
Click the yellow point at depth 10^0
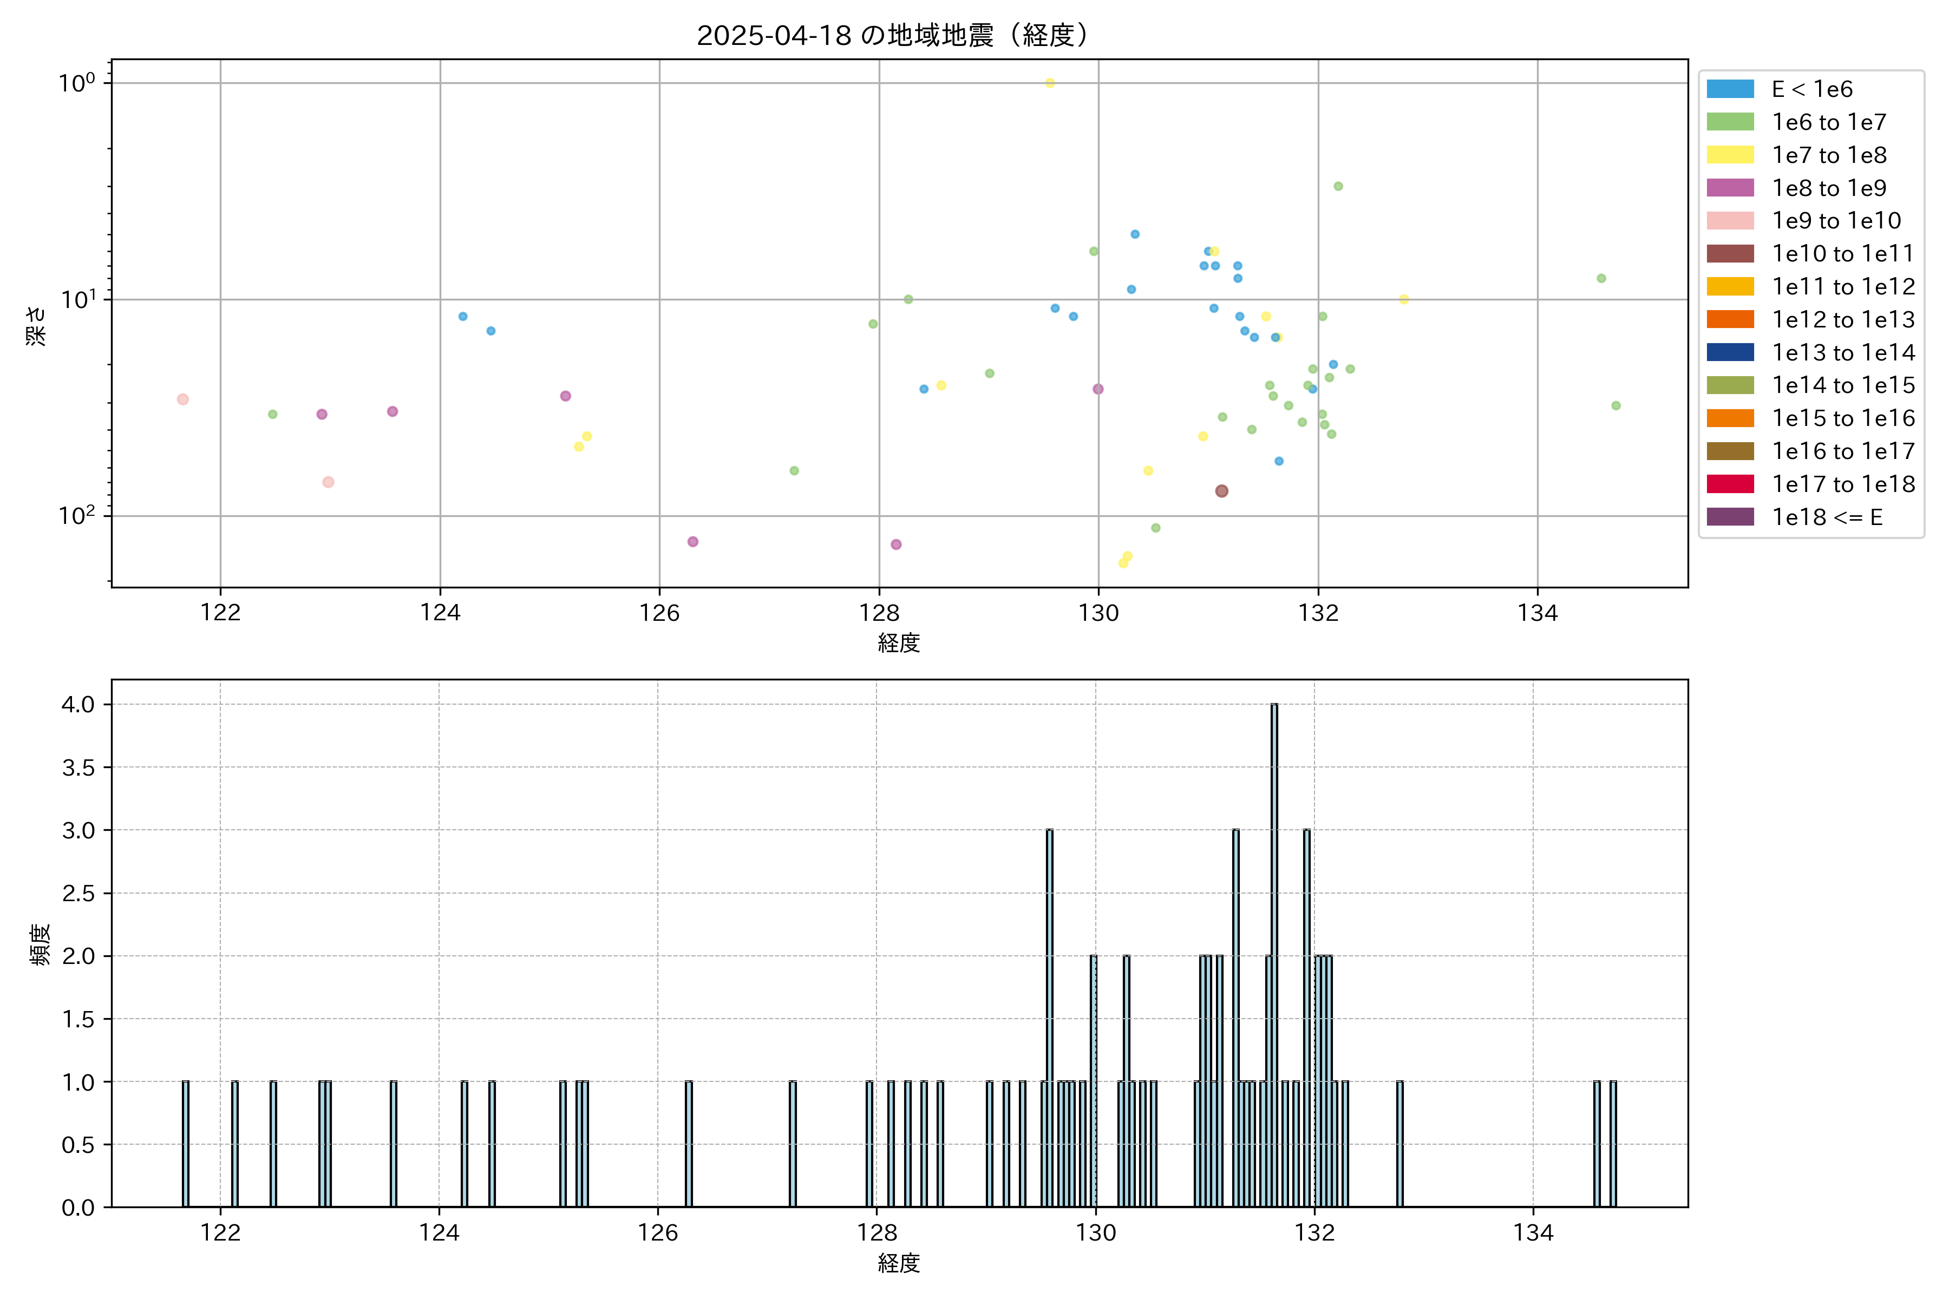[x=1050, y=83]
